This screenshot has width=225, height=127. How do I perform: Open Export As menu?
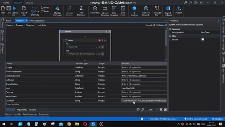(x=24, y=11)
